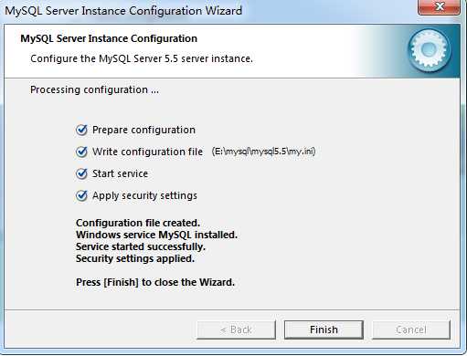Click the Start service checkmark icon

click(x=81, y=173)
